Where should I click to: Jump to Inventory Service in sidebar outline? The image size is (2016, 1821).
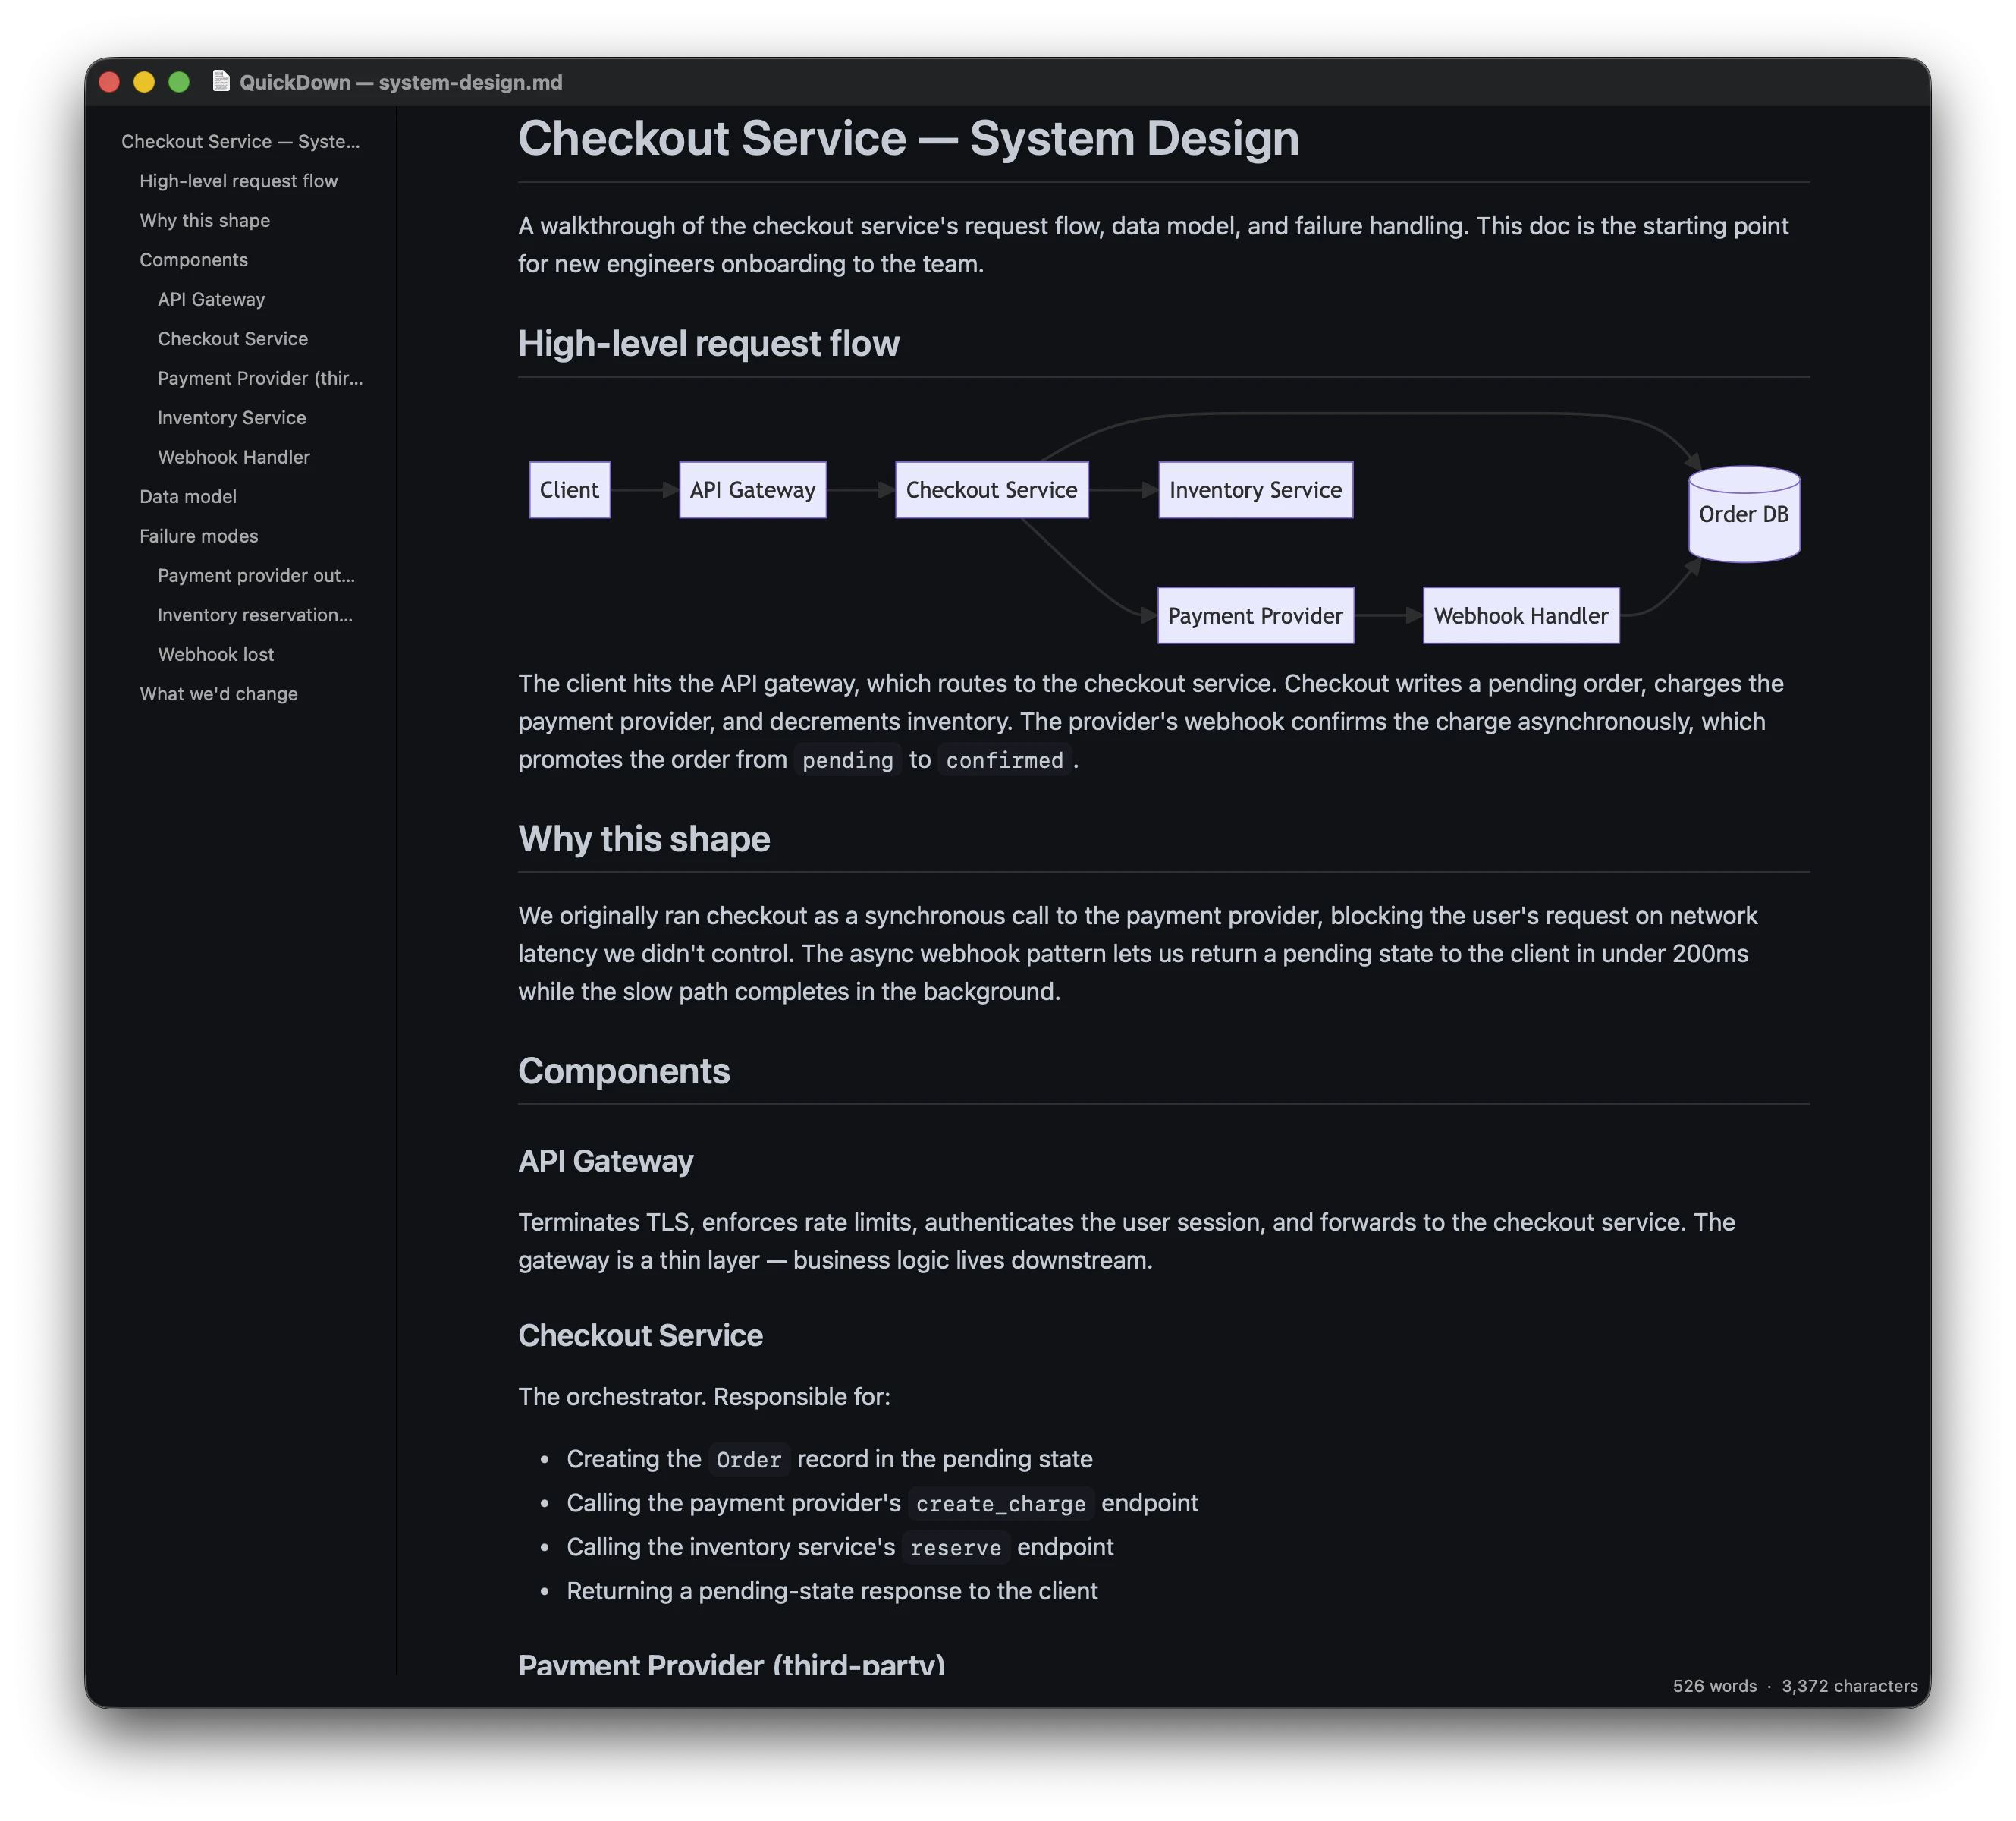tap(231, 418)
